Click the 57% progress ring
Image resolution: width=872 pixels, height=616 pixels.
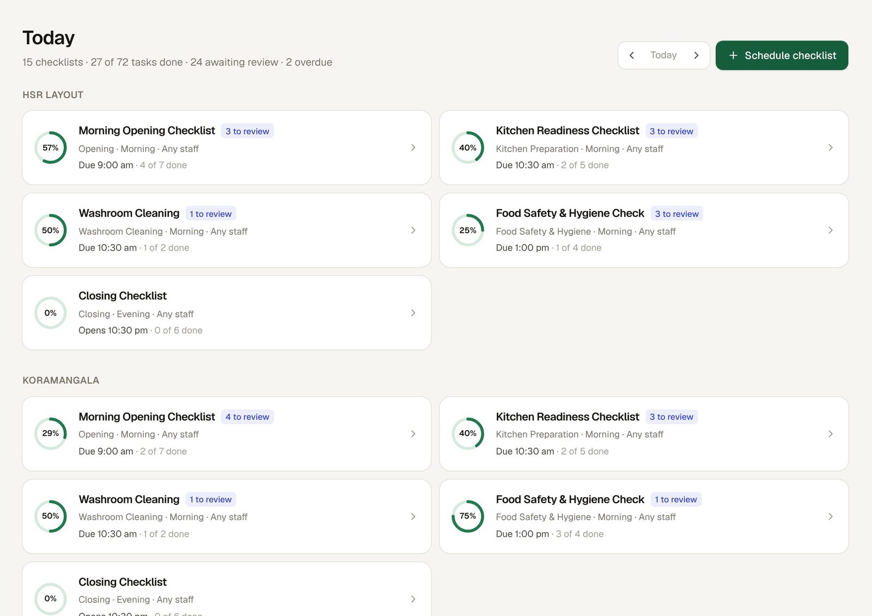coord(51,148)
